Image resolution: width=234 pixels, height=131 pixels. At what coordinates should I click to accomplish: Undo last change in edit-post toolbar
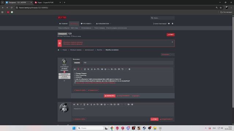[x=122, y=69]
